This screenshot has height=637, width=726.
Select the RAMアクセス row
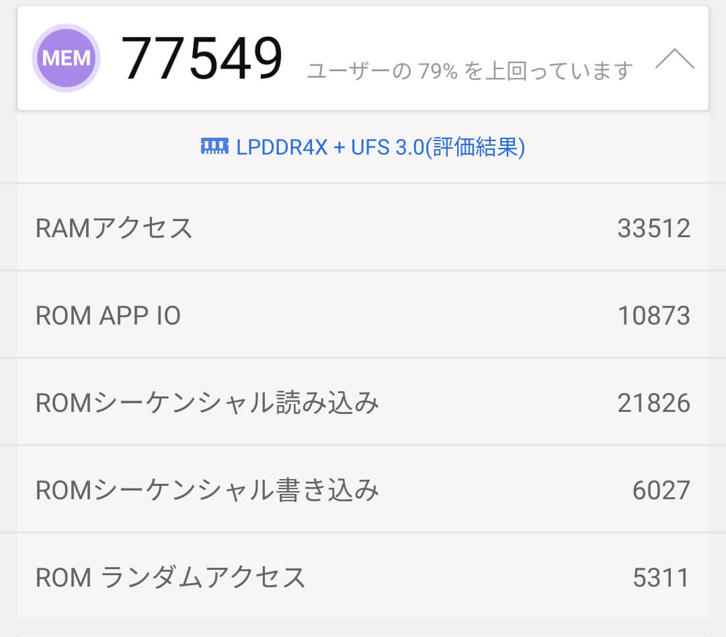363,228
